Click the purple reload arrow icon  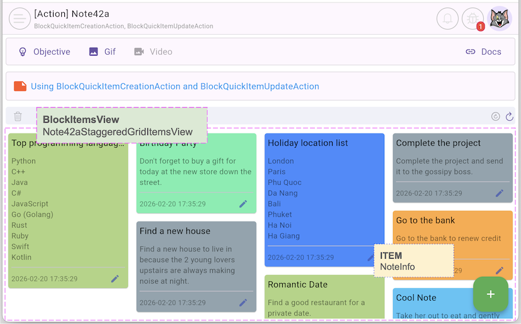click(x=510, y=116)
